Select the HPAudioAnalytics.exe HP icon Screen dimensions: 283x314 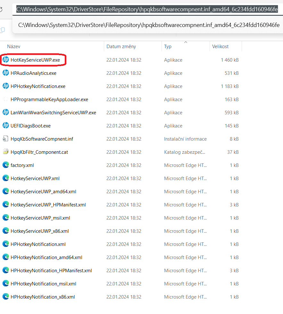(x=5, y=73)
